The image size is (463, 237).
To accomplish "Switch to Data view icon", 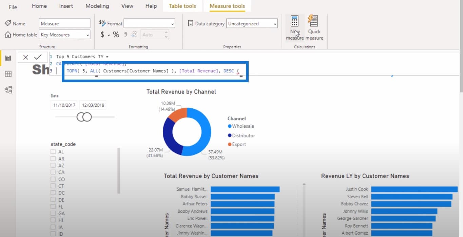I will 8,74.
